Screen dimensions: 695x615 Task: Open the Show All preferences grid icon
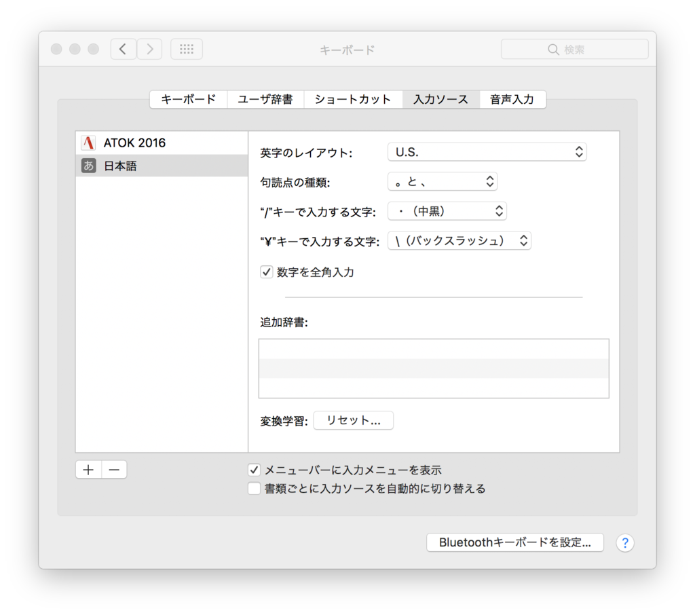186,49
